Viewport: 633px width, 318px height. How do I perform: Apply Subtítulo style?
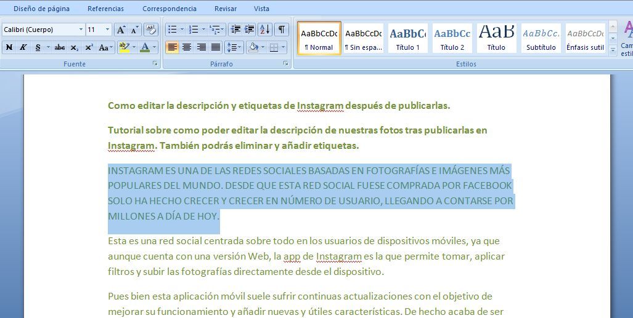point(541,38)
